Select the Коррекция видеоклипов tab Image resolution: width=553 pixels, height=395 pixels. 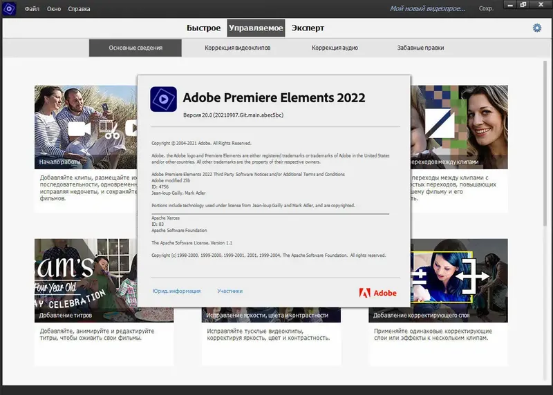point(238,48)
